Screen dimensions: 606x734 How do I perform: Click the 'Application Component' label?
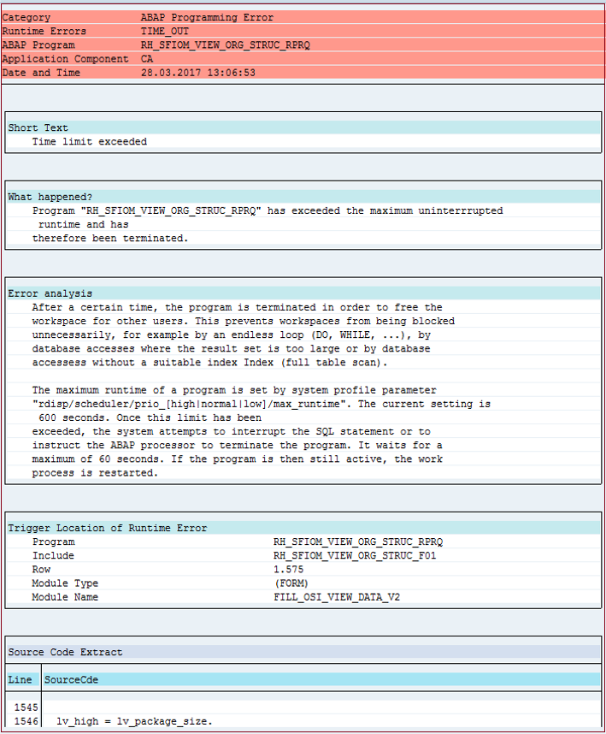pyautogui.click(x=65, y=59)
